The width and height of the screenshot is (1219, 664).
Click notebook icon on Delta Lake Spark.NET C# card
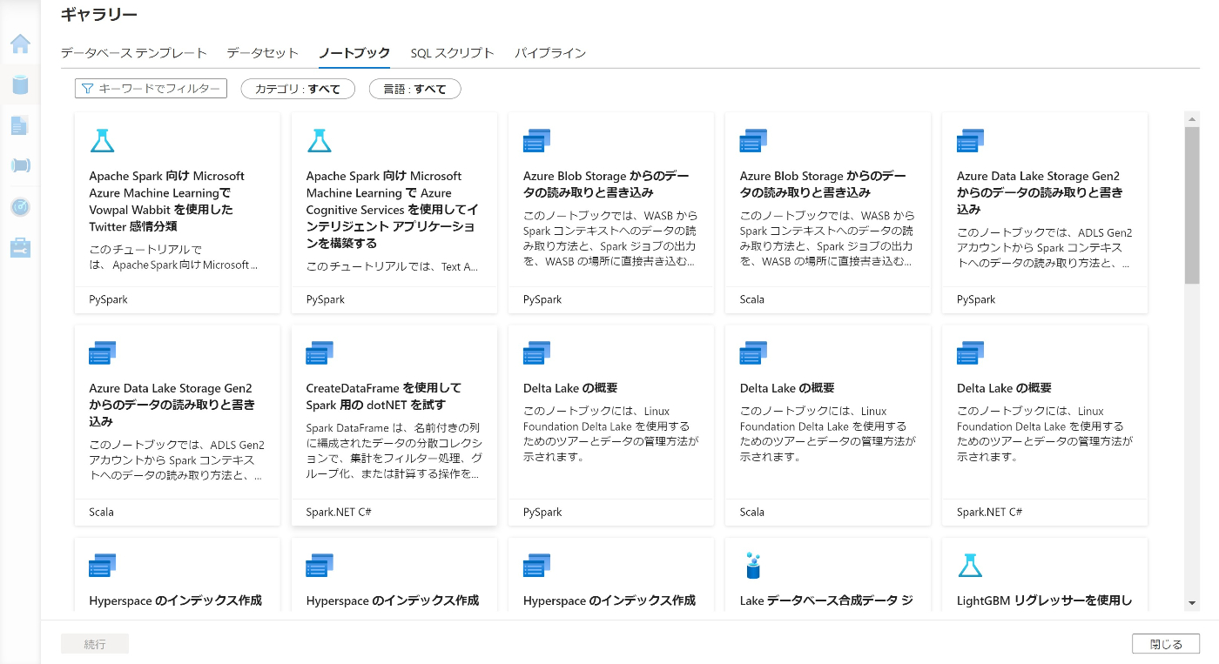[x=970, y=352]
